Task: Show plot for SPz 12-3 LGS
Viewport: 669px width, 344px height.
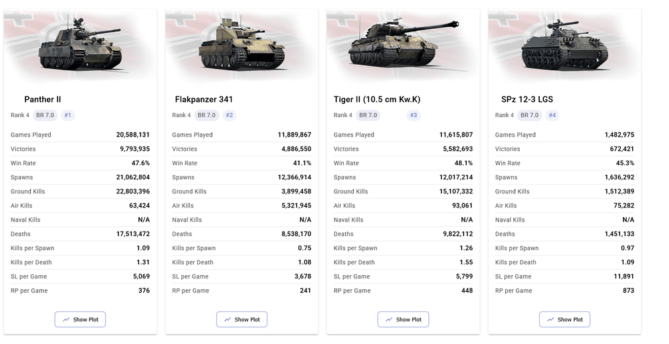Action: pos(565,319)
